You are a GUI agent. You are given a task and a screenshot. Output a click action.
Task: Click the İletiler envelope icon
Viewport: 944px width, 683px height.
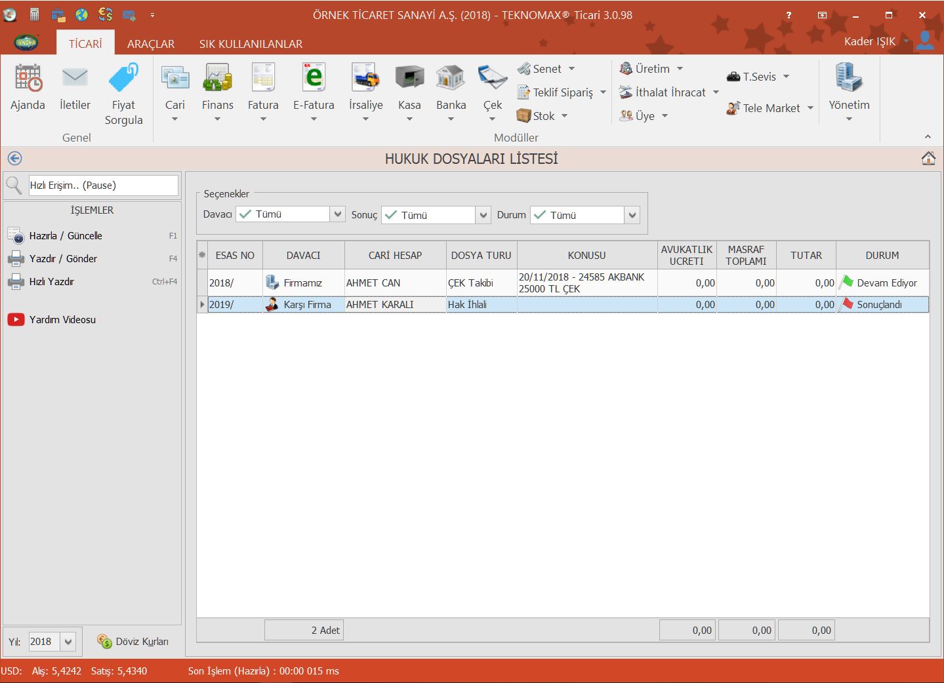click(75, 79)
